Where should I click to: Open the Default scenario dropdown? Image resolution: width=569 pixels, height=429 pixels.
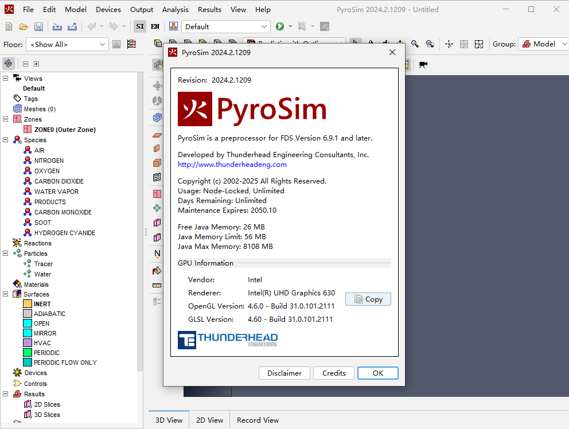pos(226,26)
